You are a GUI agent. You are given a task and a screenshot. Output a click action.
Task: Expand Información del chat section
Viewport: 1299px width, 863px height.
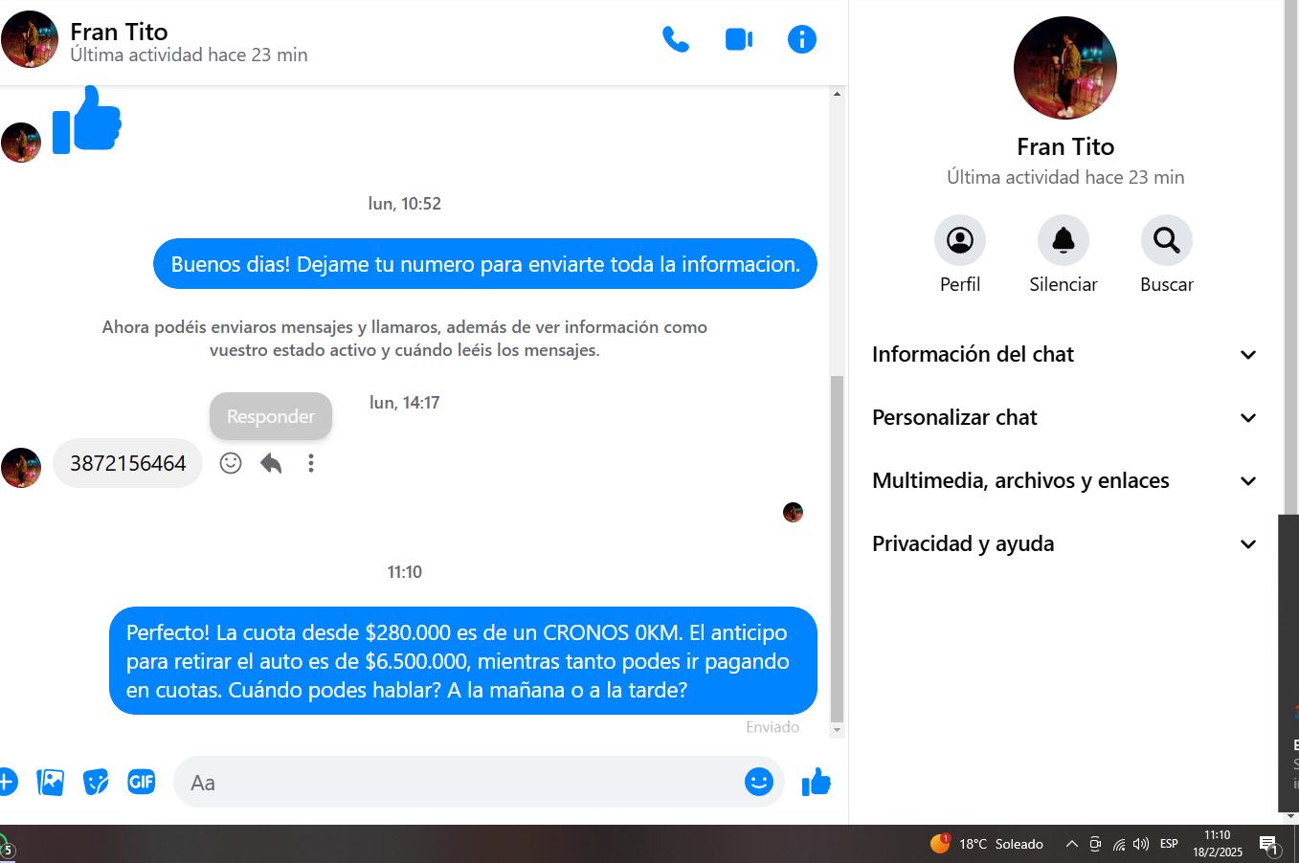(1064, 354)
